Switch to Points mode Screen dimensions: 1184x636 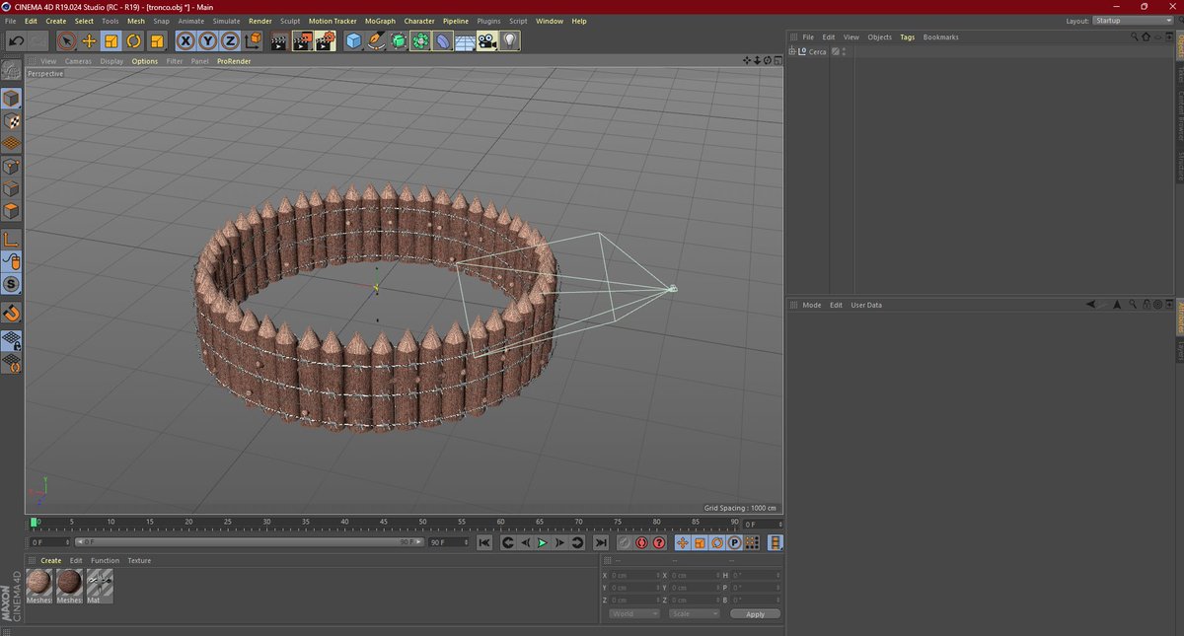tap(11, 167)
